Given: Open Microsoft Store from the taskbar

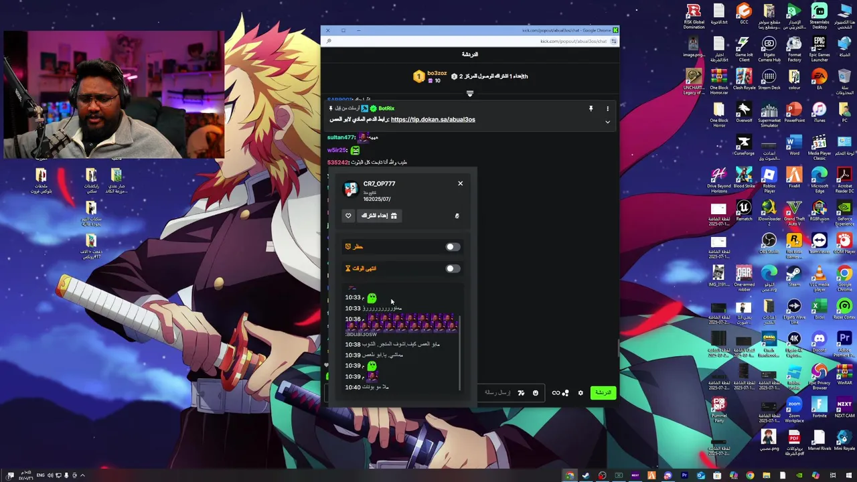Looking at the screenshot, I should [x=717, y=475].
